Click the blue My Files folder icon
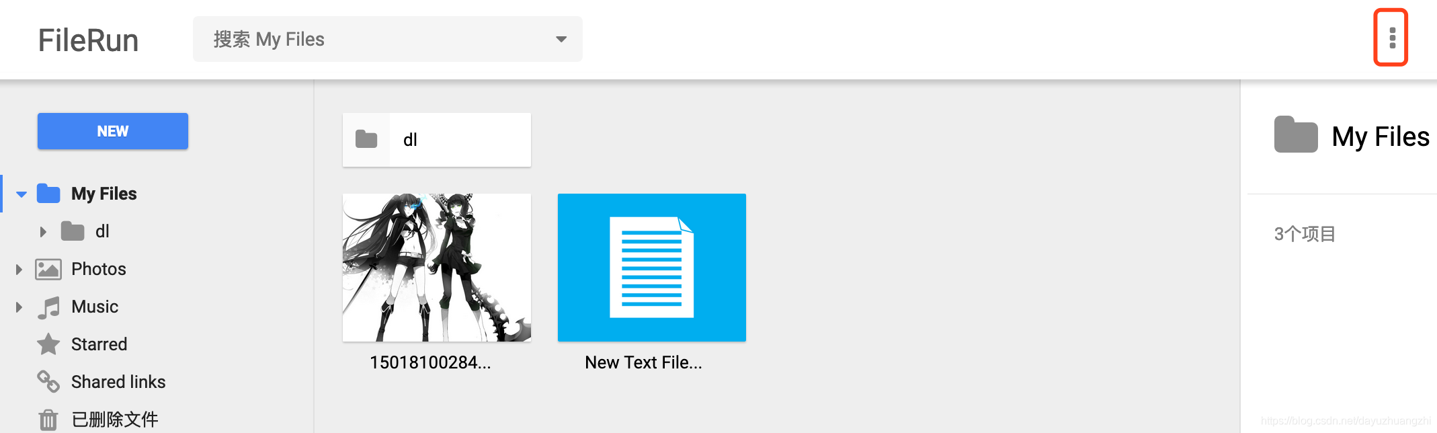Image resolution: width=1437 pixels, height=433 pixels. pyautogui.click(x=48, y=194)
